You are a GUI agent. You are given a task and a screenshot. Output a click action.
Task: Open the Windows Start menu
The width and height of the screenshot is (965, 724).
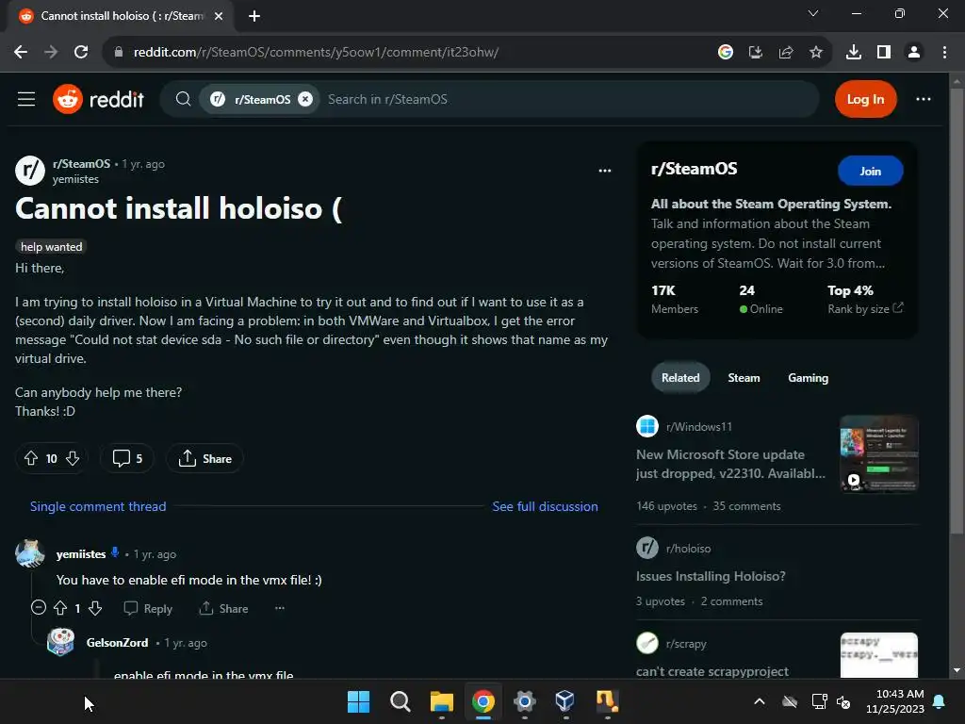pyautogui.click(x=359, y=701)
